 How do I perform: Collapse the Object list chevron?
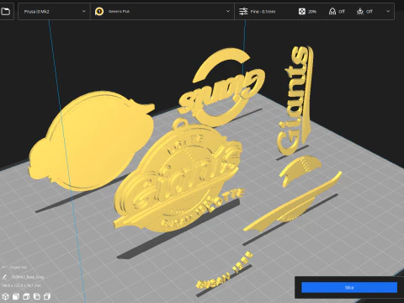point(3,267)
